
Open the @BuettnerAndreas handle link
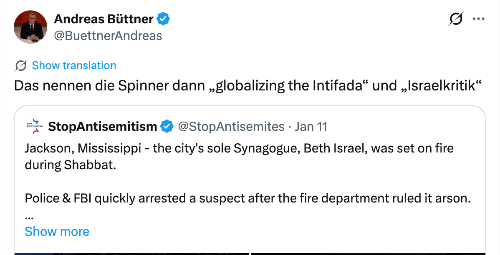click(108, 36)
